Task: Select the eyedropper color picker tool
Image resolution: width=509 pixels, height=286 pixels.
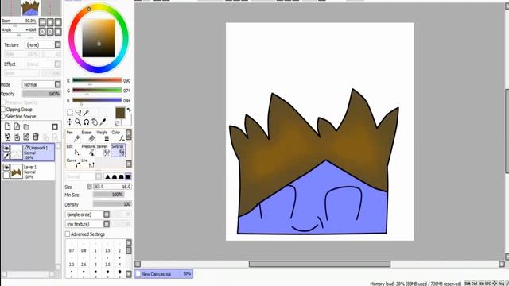Action: pyautogui.click(x=103, y=122)
